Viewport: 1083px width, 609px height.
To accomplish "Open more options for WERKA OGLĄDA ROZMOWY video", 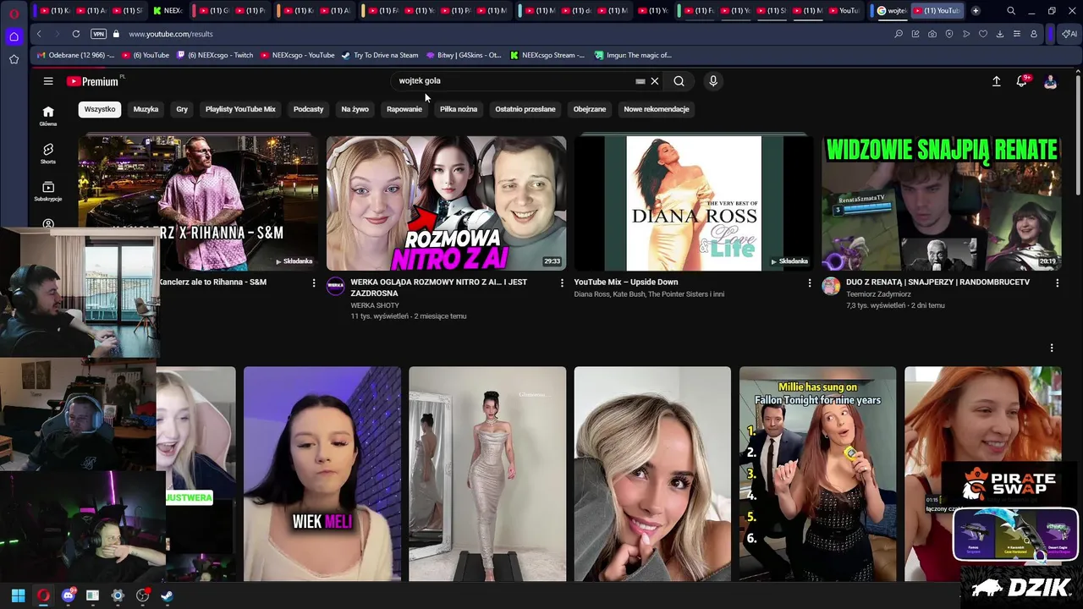I will [562, 283].
